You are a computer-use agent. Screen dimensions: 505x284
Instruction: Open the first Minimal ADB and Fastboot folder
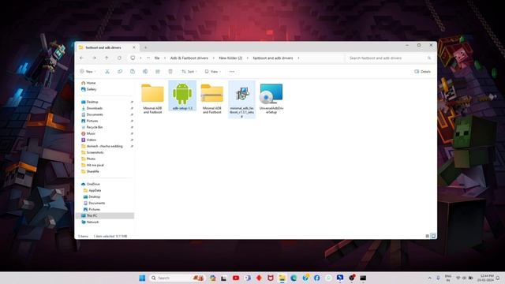click(x=152, y=98)
